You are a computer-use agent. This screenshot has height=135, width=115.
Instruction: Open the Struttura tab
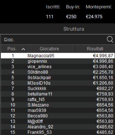point(74,29)
